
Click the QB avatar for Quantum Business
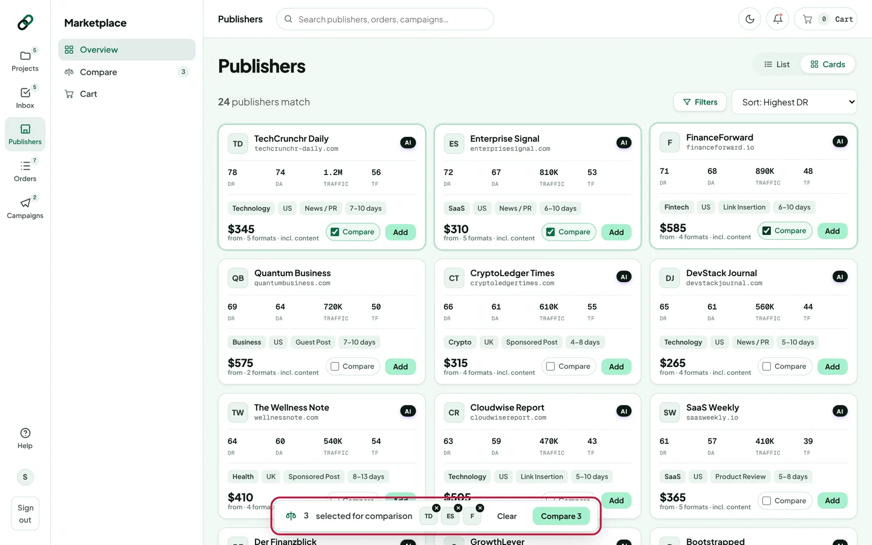tap(238, 279)
